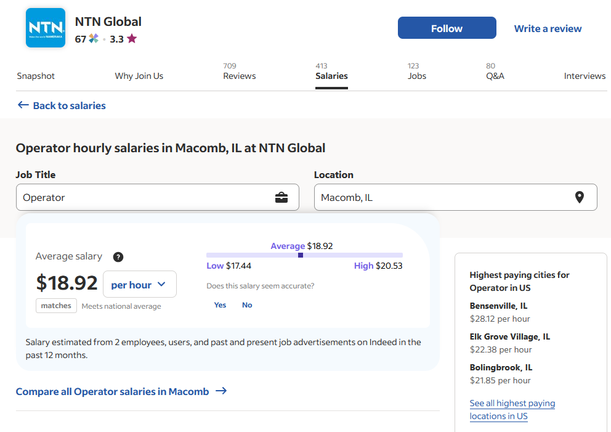Click the Meets national average text
Viewport: 611px width, 432px height.
(x=121, y=306)
